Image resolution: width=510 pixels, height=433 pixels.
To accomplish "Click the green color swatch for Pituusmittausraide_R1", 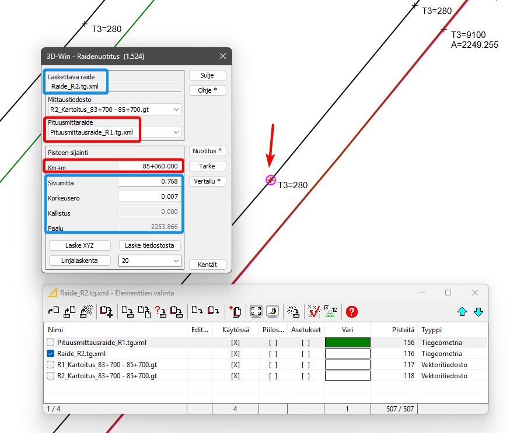I will pyautogui.click(x=347, y=343).
